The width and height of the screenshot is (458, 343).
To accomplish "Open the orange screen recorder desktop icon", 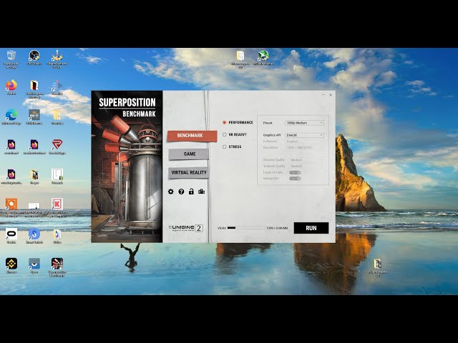I will pyautogui.click(x=11, y=204).
